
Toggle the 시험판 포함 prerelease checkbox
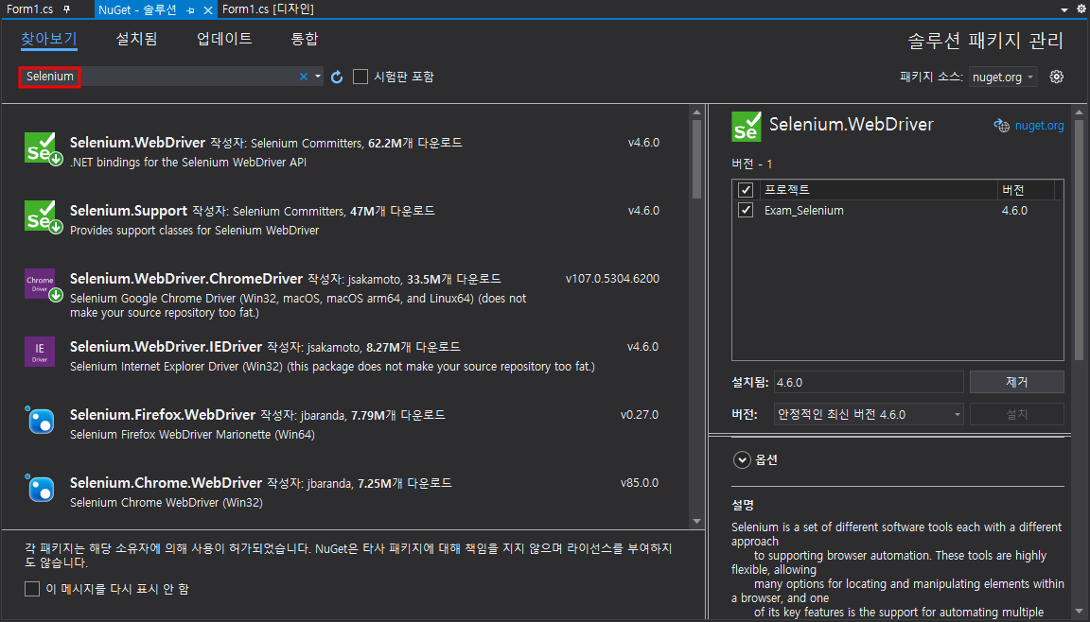360,77
